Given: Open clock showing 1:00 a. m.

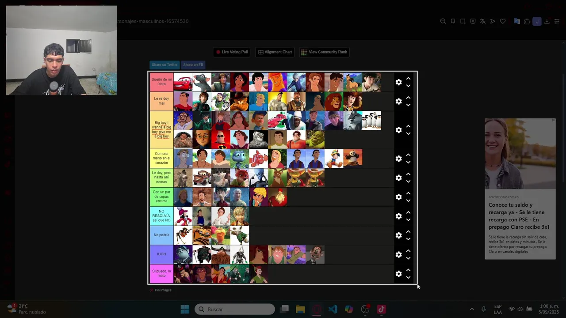Looking at the screenshot, I should pos(548,309).
